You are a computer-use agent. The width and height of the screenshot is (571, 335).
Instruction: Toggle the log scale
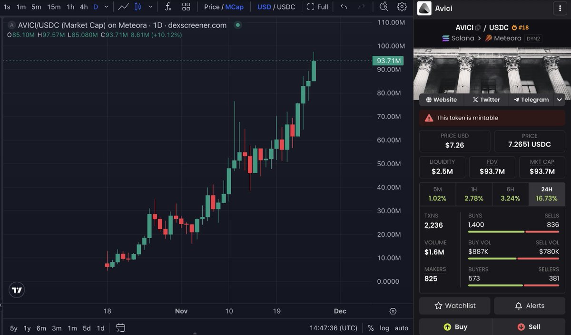coord(384,328)
